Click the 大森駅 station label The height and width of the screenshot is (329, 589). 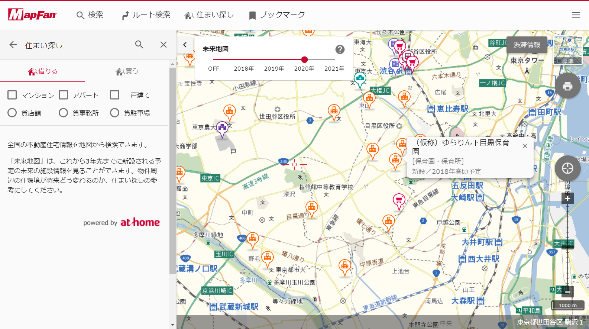(x=468, y=300)
